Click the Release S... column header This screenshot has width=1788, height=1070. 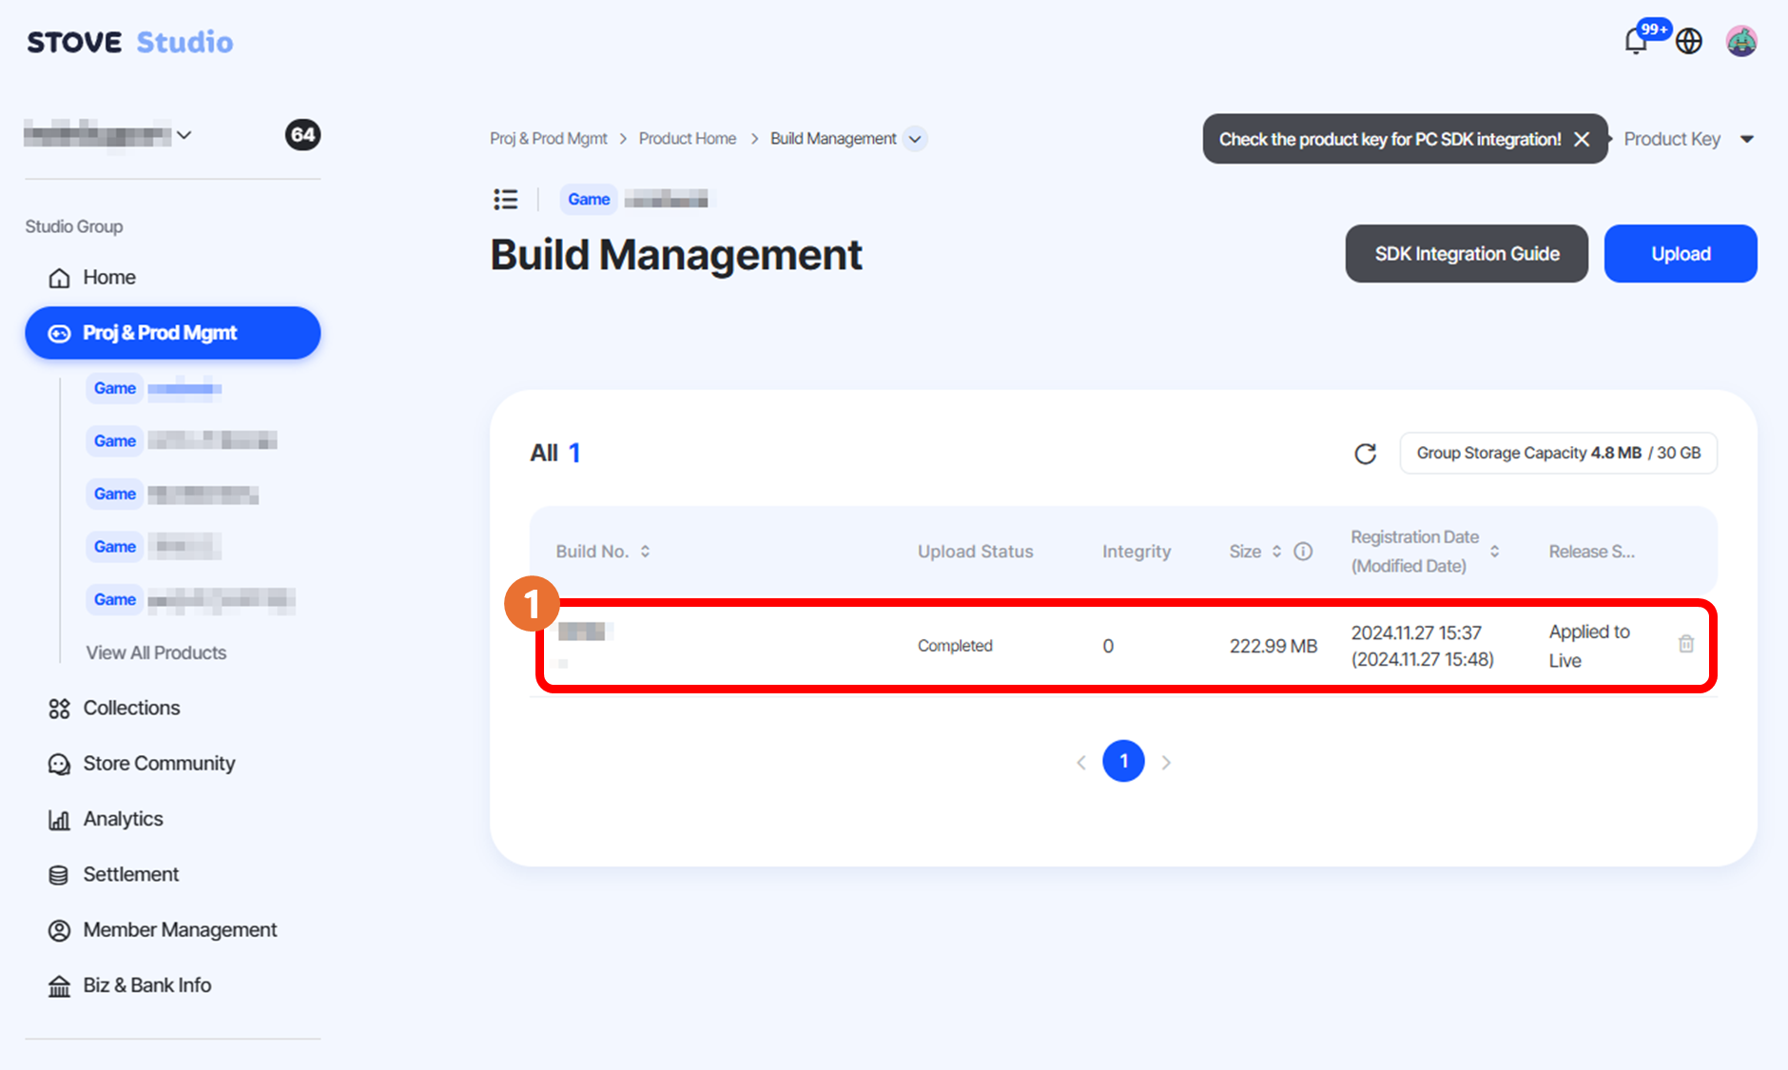[x=1591, y=552]
